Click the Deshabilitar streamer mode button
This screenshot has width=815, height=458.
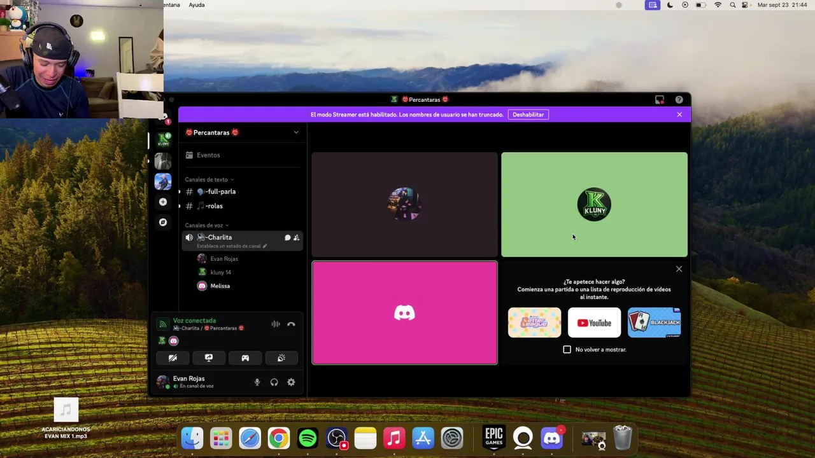point(528,114)
